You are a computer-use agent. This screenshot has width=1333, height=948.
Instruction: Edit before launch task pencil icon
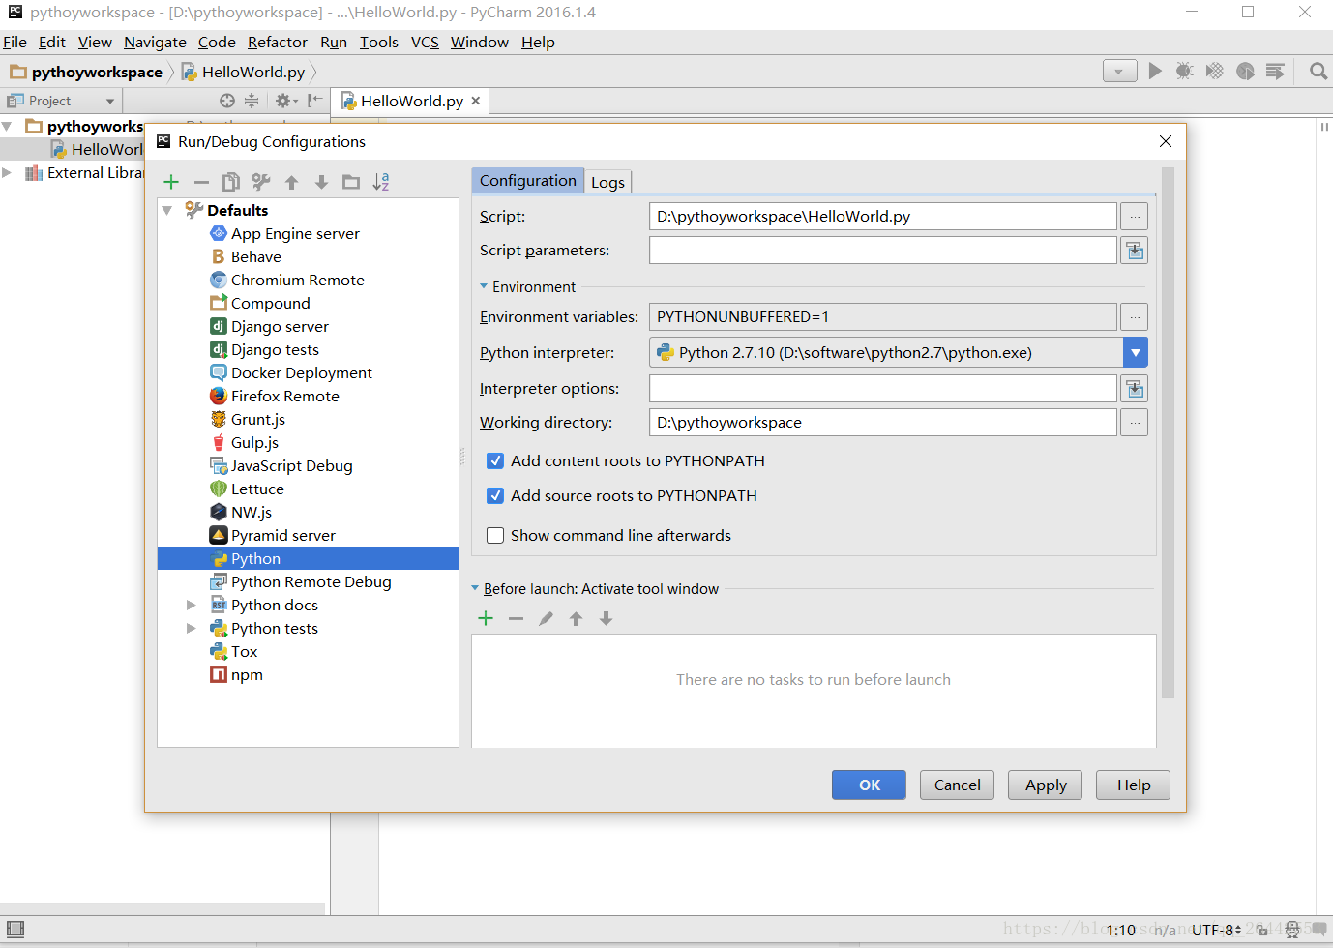coord(546,618)
